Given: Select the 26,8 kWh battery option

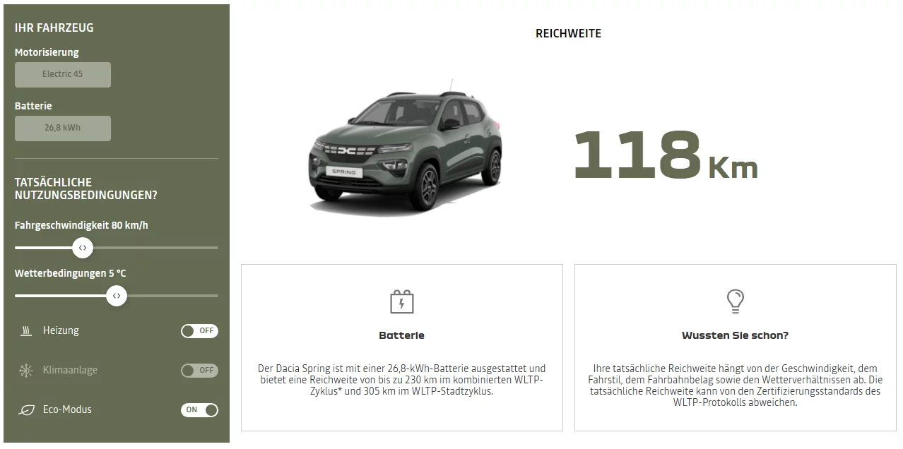Looking at the screenshot, I should coord(63,128).
